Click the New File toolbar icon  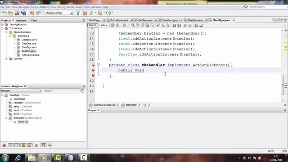pyautogui.click(x=4, y=13)
